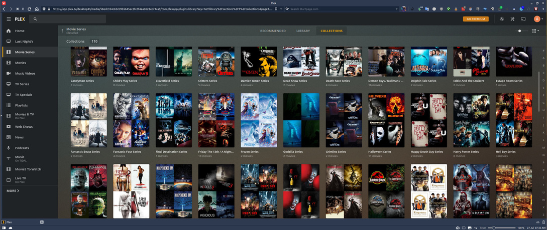Screen dimensions: 547x230
Task: Go back in browser history
Action: tap(4, 9)
